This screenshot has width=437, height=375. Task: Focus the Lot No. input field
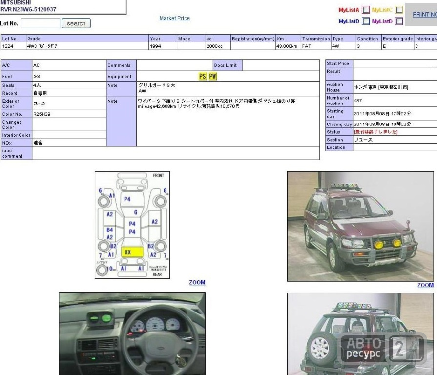(41, 23)
